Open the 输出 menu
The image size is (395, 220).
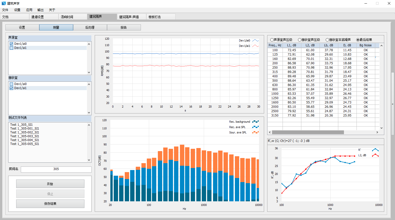[x=40, y=10]
